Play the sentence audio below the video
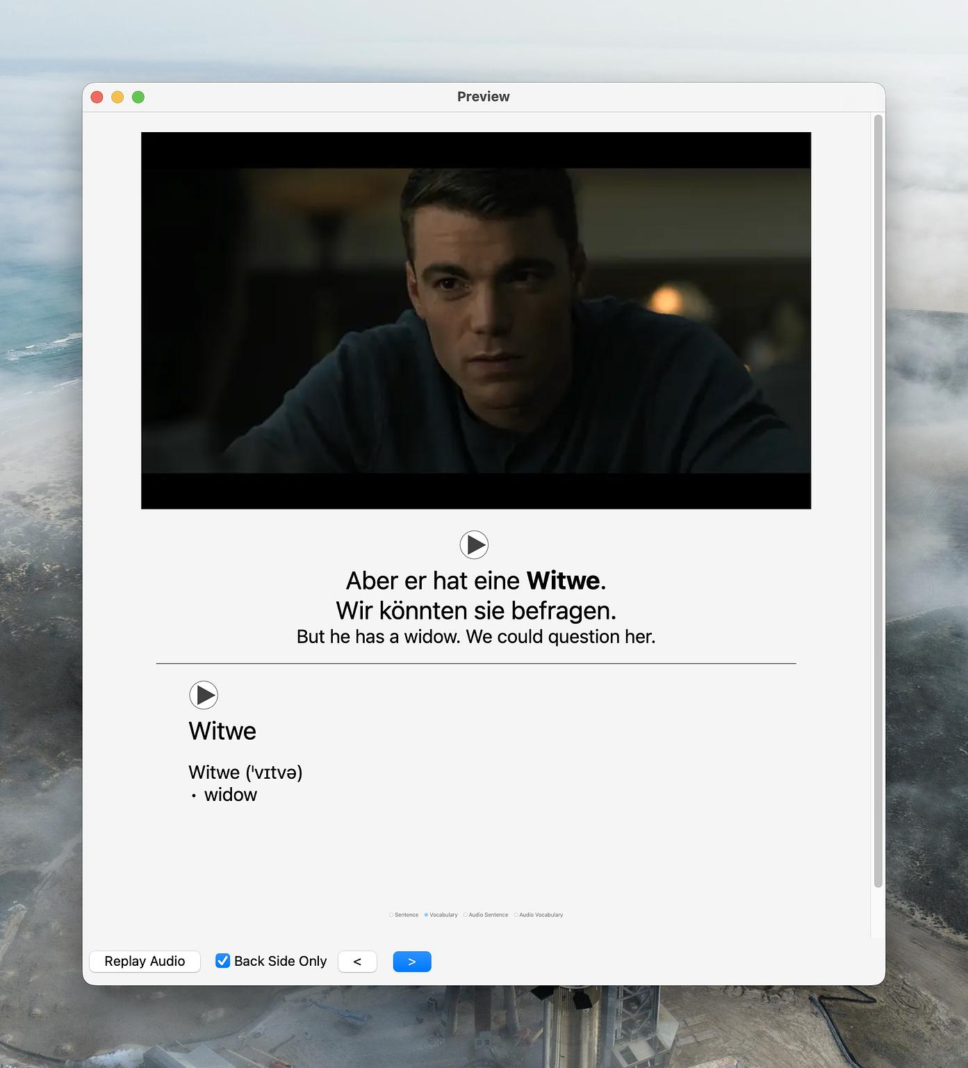Image resolution: width=968 pixels, height=1068 pixels. [474, 544]
